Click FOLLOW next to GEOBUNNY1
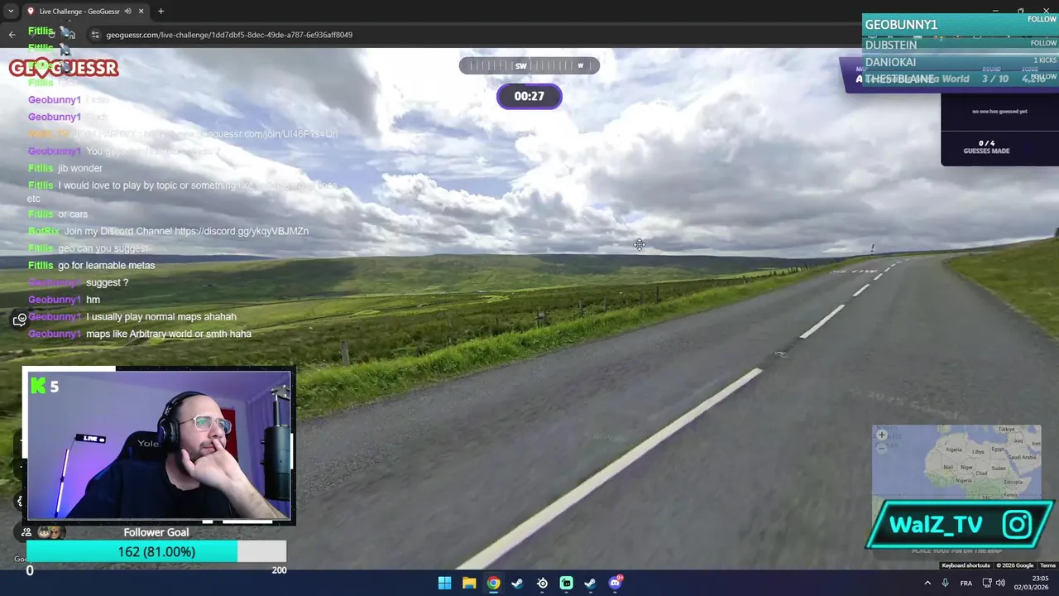This screenshot has height=596, width=1059. [x=1042, y=19]
